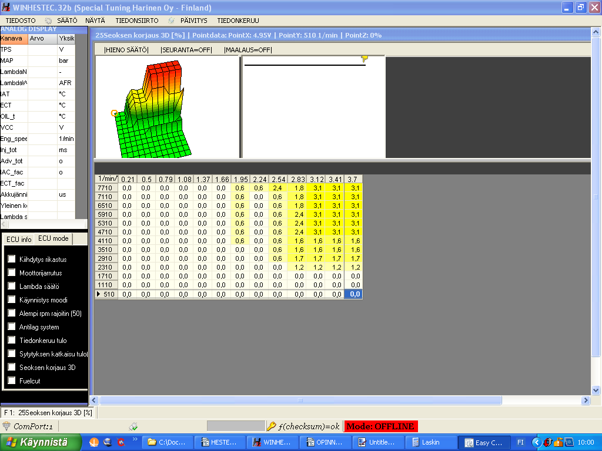This screenshot has width=602, height=451.
Task: Expand hidden system tray icons arrow
Action: (x=537, y=442)
